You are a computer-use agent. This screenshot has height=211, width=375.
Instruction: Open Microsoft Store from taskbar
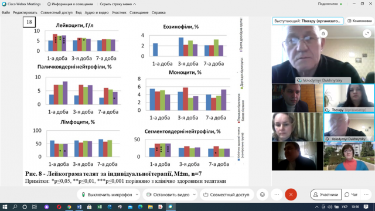(89, 207)
